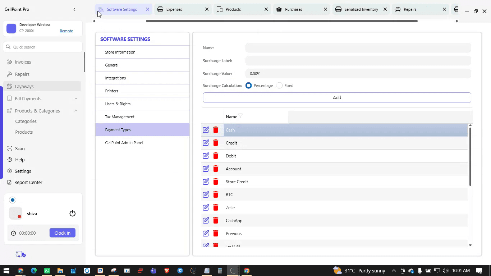Delete the BTC payment type
The width and height of the screenshot is (491, 276).
pyautogui.click(x=216, y=194)
